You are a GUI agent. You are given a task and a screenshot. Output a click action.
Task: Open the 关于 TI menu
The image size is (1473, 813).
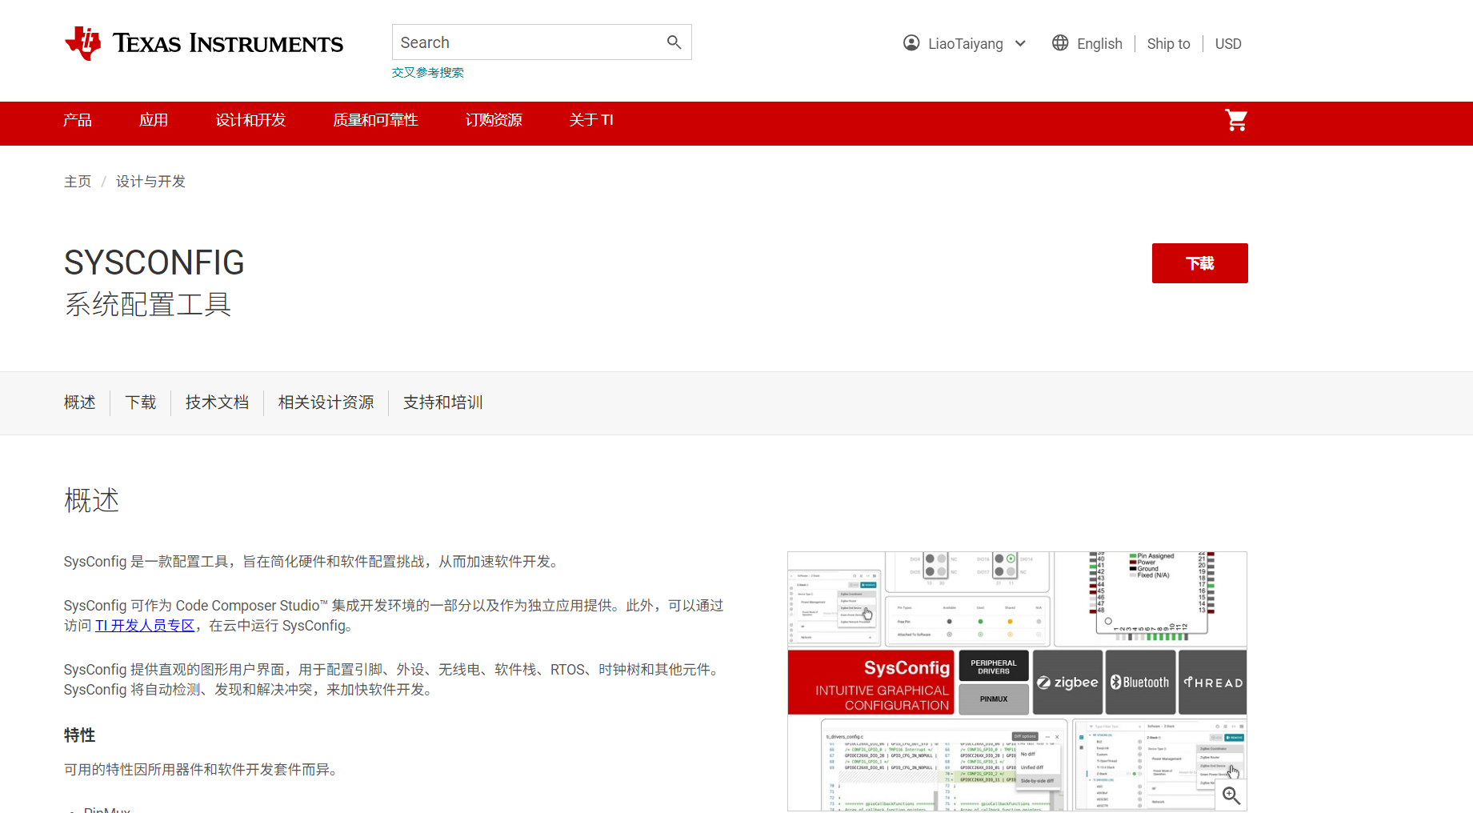point(591,120)
